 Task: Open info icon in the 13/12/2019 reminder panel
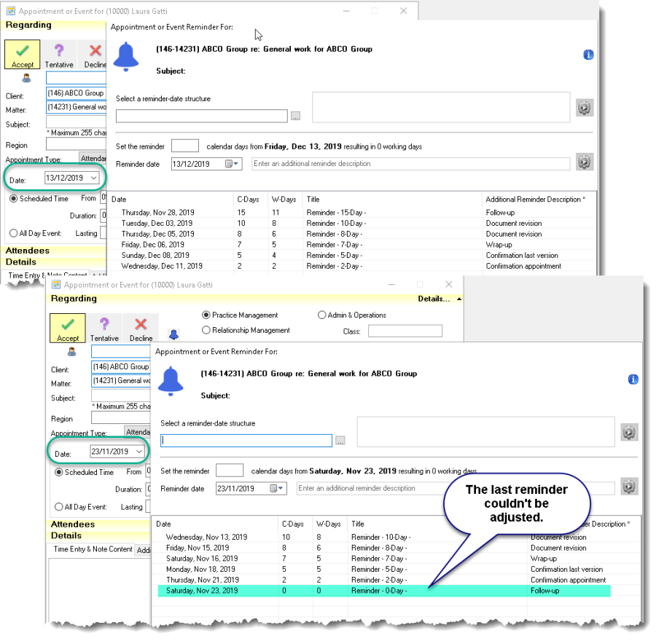pos(588,55)
